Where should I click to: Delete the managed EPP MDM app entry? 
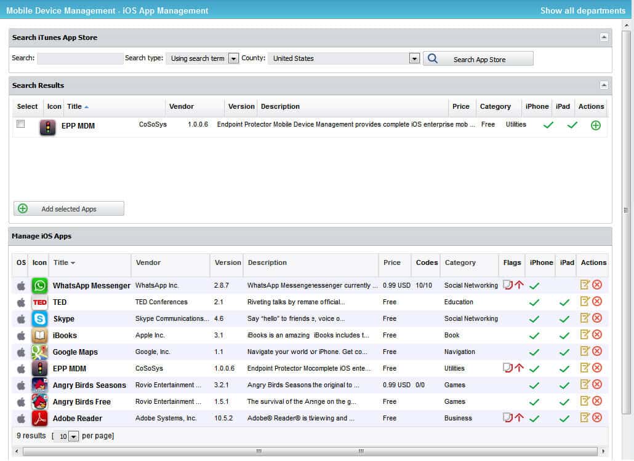[597, 368]
